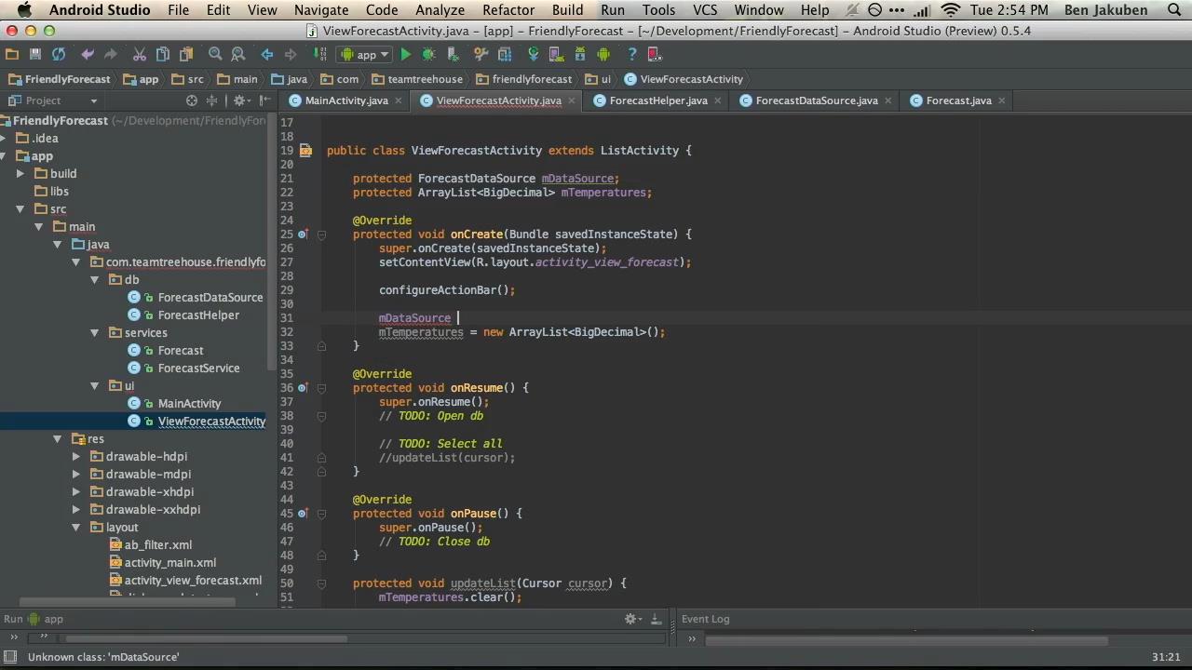The image size is (1192, 670).
Task: Open the VCS menu
Action: 705,10
